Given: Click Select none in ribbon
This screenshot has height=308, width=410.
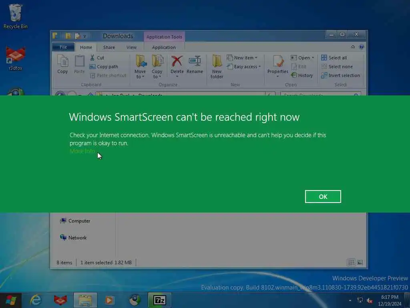Looking at the screenshot, I should (337, 67).
